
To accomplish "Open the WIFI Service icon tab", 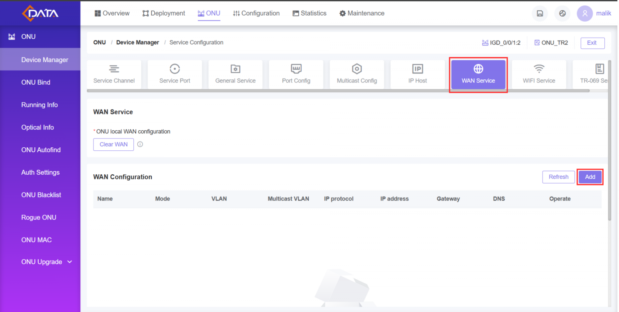I will pyautogui.click(x=539, y=74).
